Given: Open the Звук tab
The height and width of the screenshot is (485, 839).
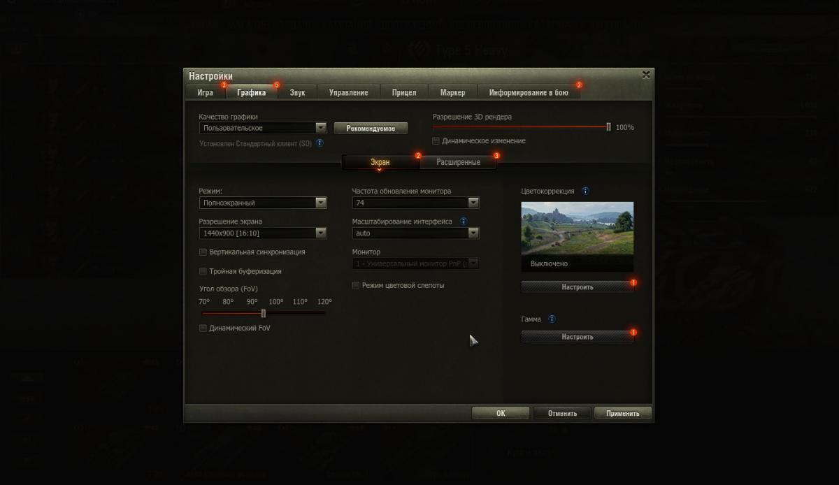Looking at the screenshot, I should 297,92.
